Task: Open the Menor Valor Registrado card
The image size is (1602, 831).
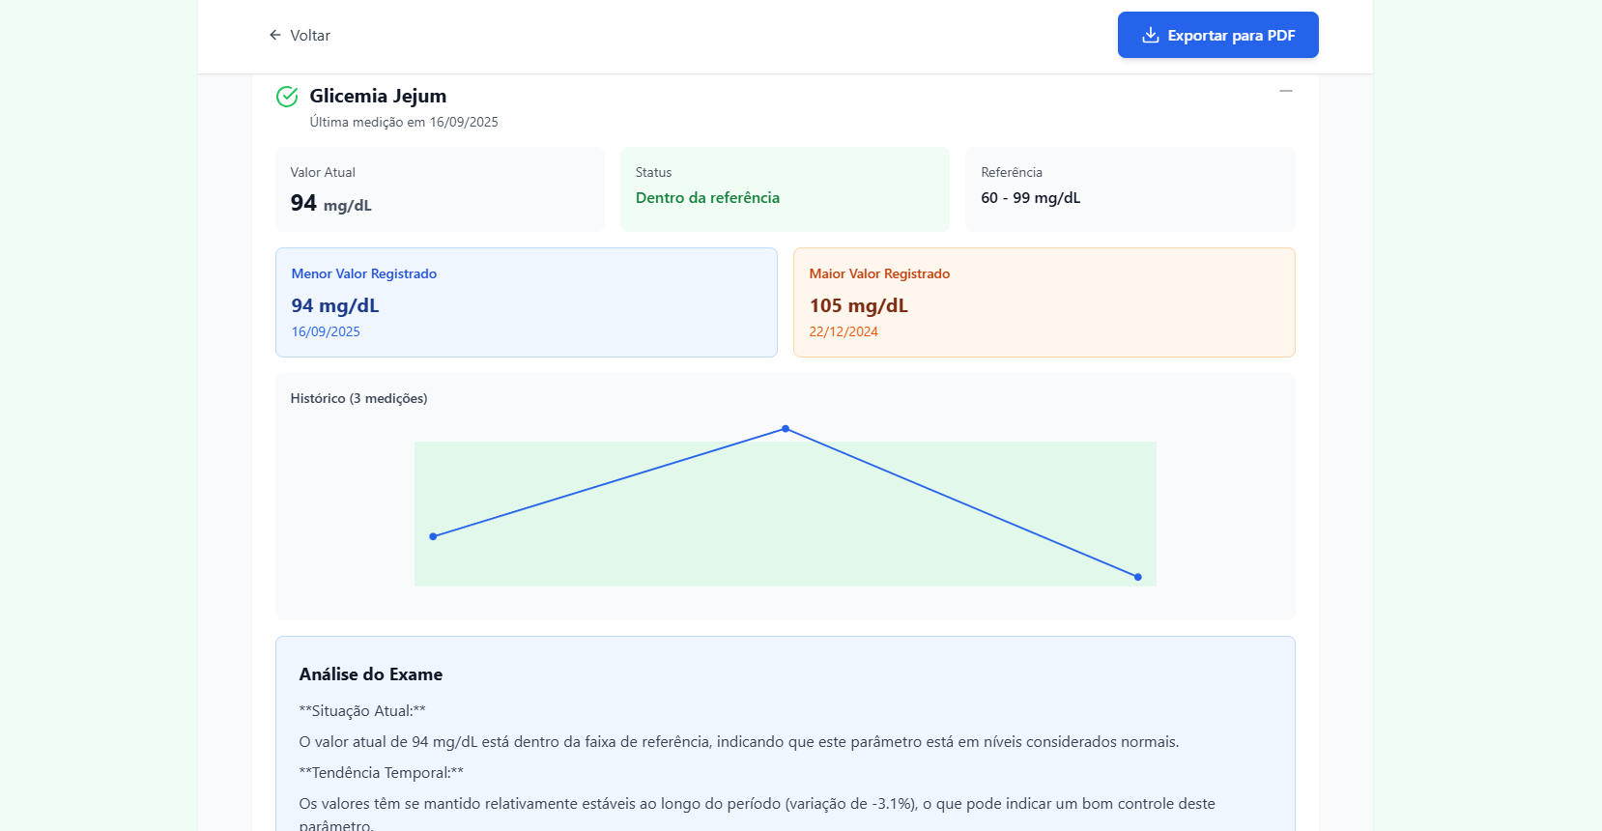Action: (x=526, y=302)
